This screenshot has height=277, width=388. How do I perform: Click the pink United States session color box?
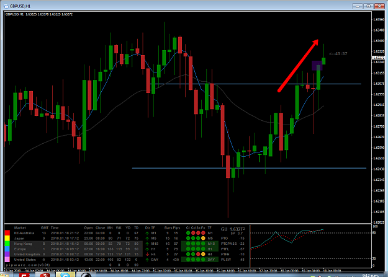7,260
